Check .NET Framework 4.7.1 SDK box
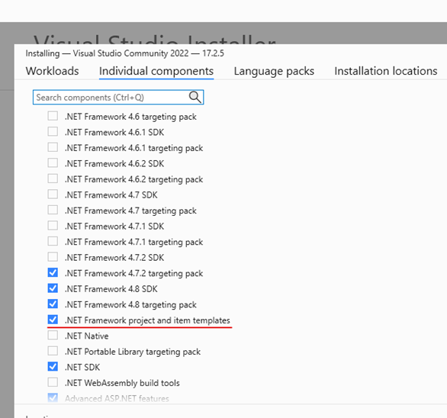 [53, 226]
